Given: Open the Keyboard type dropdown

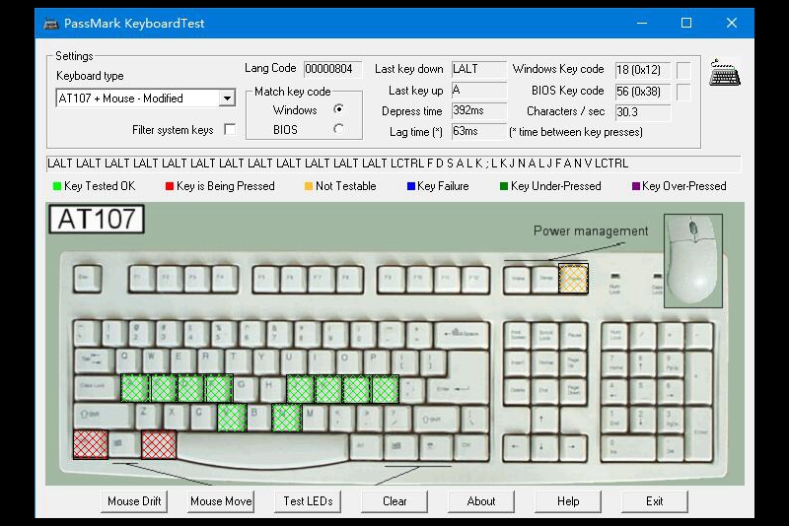Looking at the screenshot, I should pos(228,98).
